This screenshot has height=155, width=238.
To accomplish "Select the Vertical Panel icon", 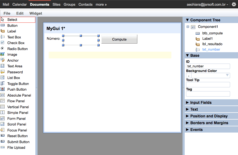I will click(x=2, y=107).
